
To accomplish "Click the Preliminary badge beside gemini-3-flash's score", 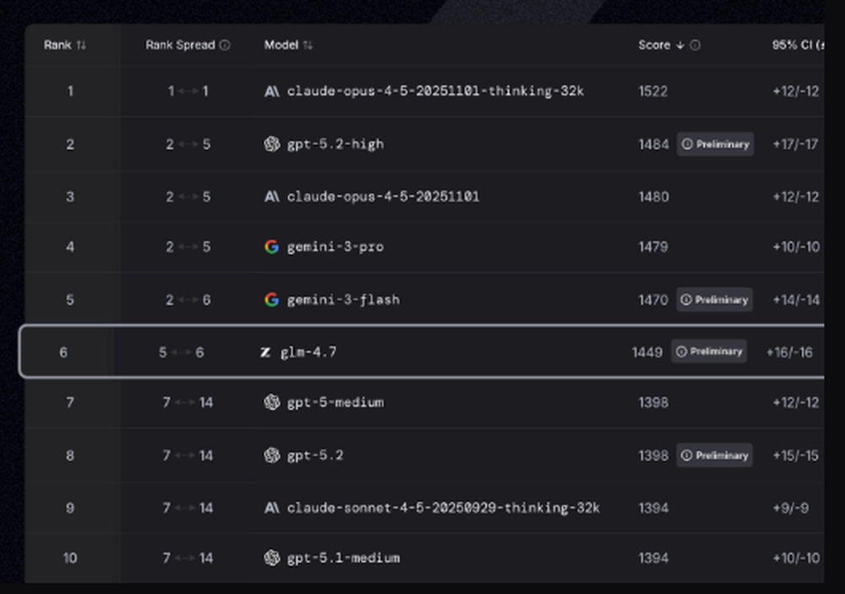I will 714,300.
